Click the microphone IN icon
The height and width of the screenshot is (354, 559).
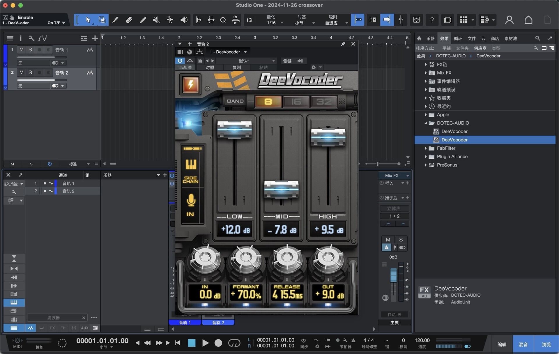click(x=191, y=200)
